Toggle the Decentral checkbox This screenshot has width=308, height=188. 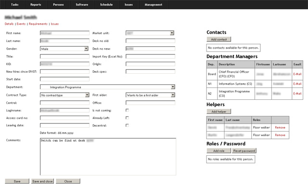tap(127, 125)
